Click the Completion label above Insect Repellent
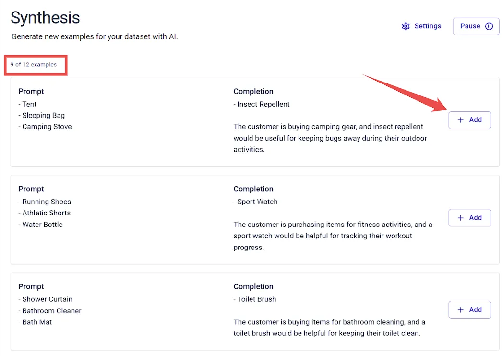This screenshot has width=502, height=356. point(253,92)
